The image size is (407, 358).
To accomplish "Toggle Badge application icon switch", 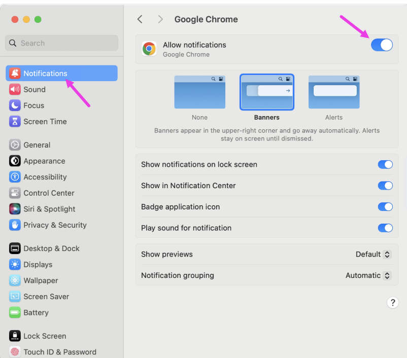I will (385, 207).
